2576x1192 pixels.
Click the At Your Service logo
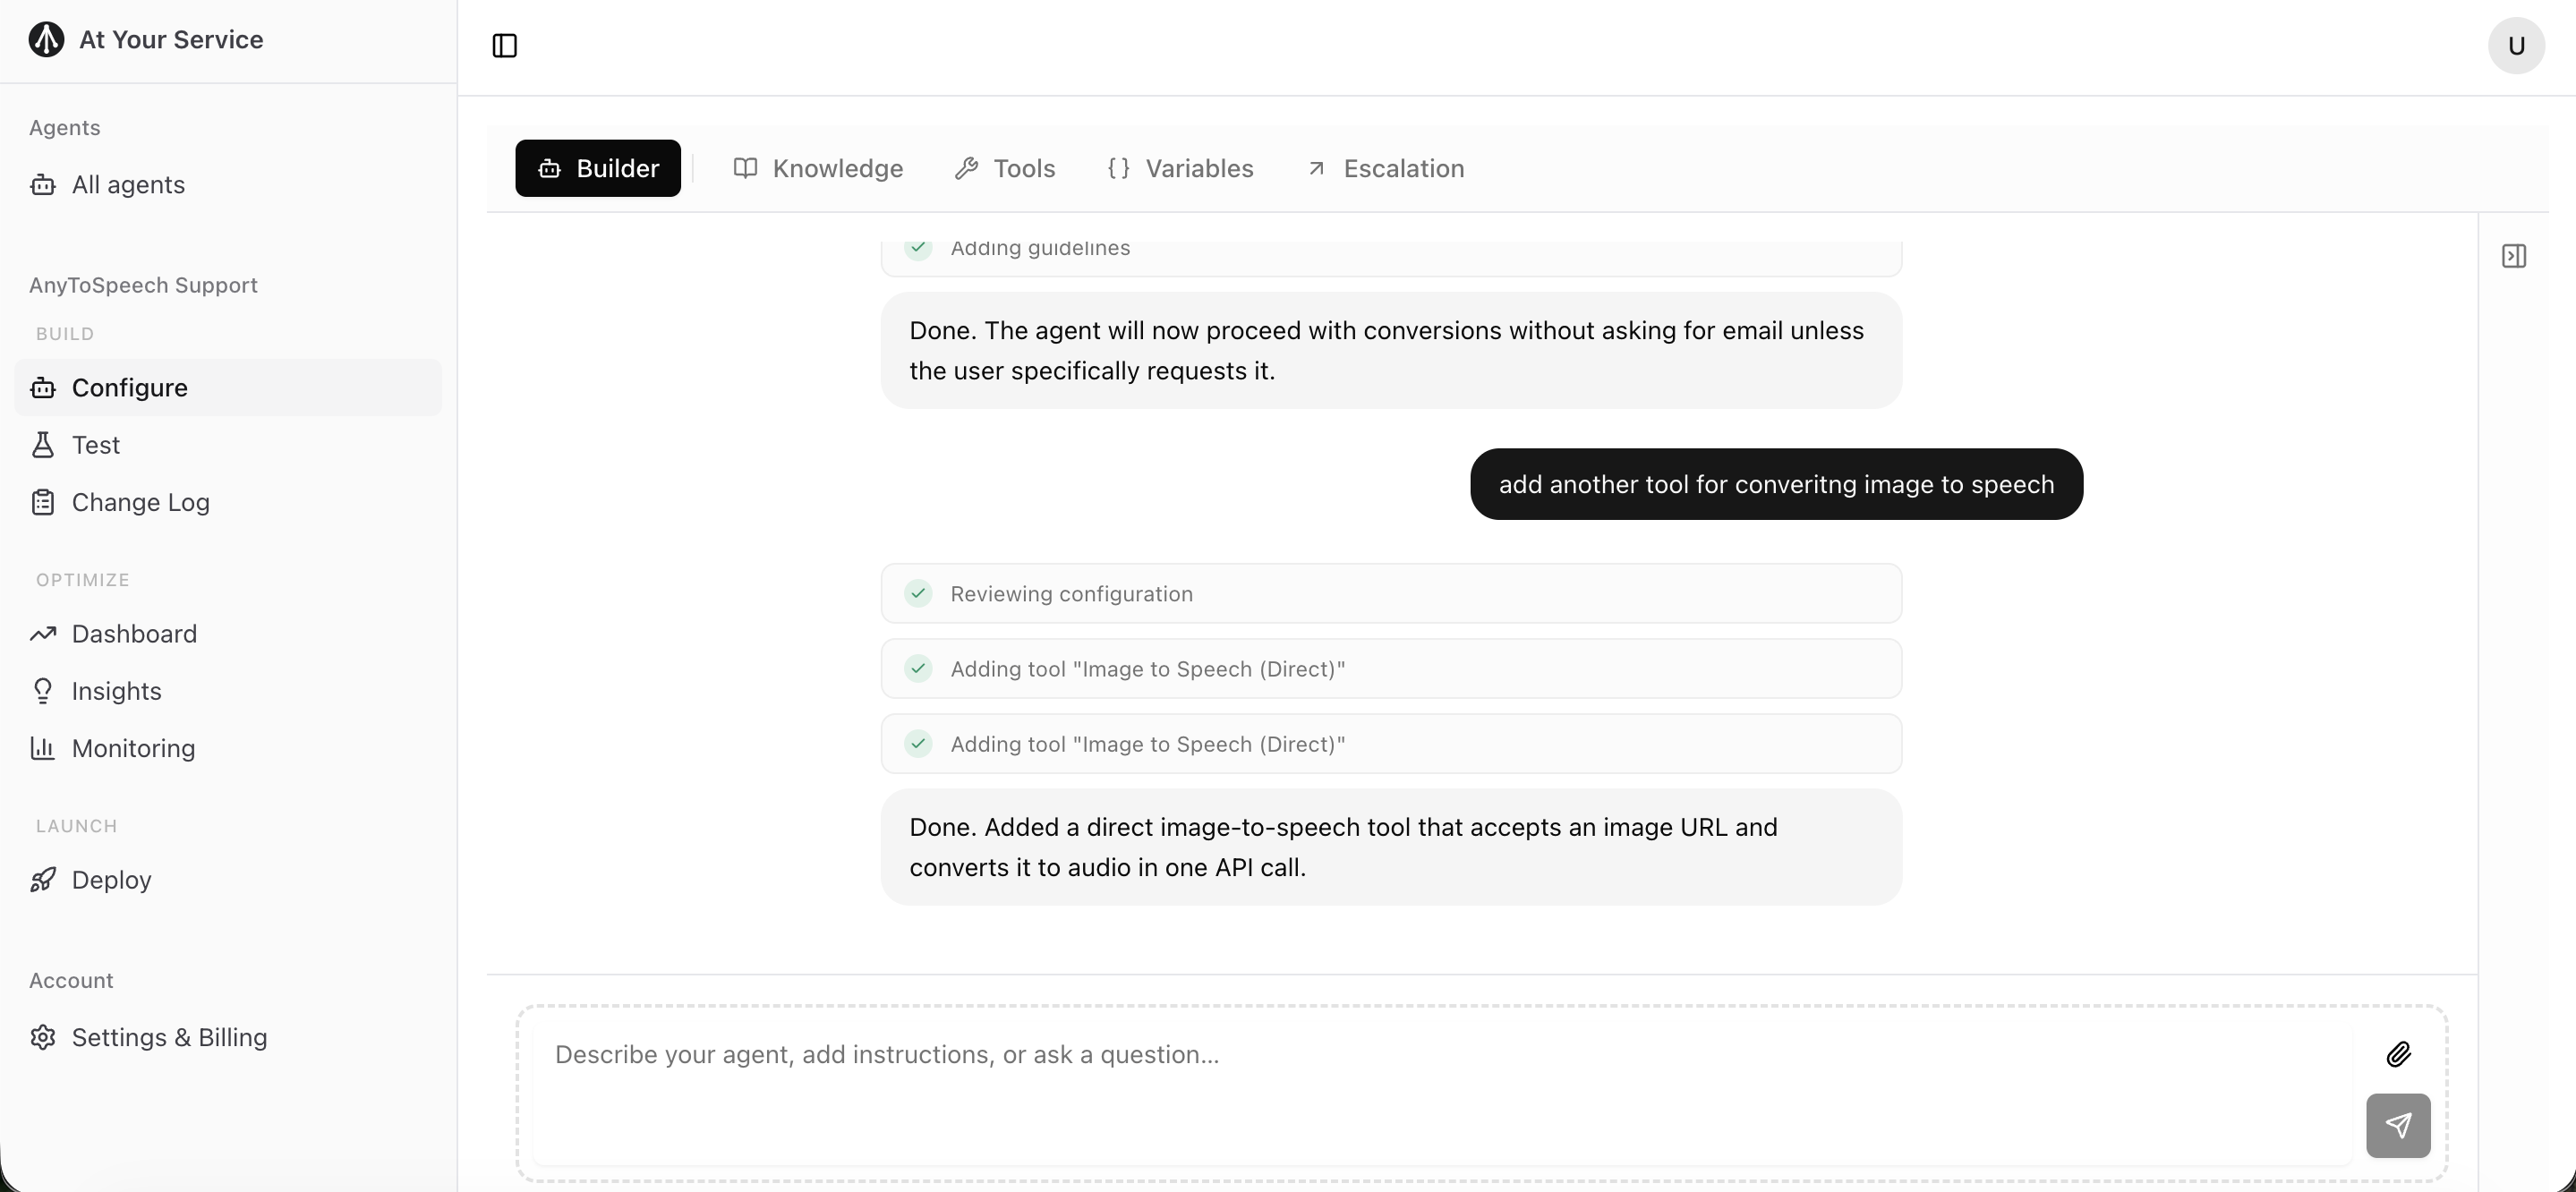[46, 40]
